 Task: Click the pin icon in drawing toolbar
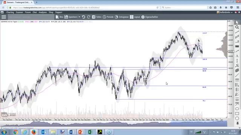238,123
